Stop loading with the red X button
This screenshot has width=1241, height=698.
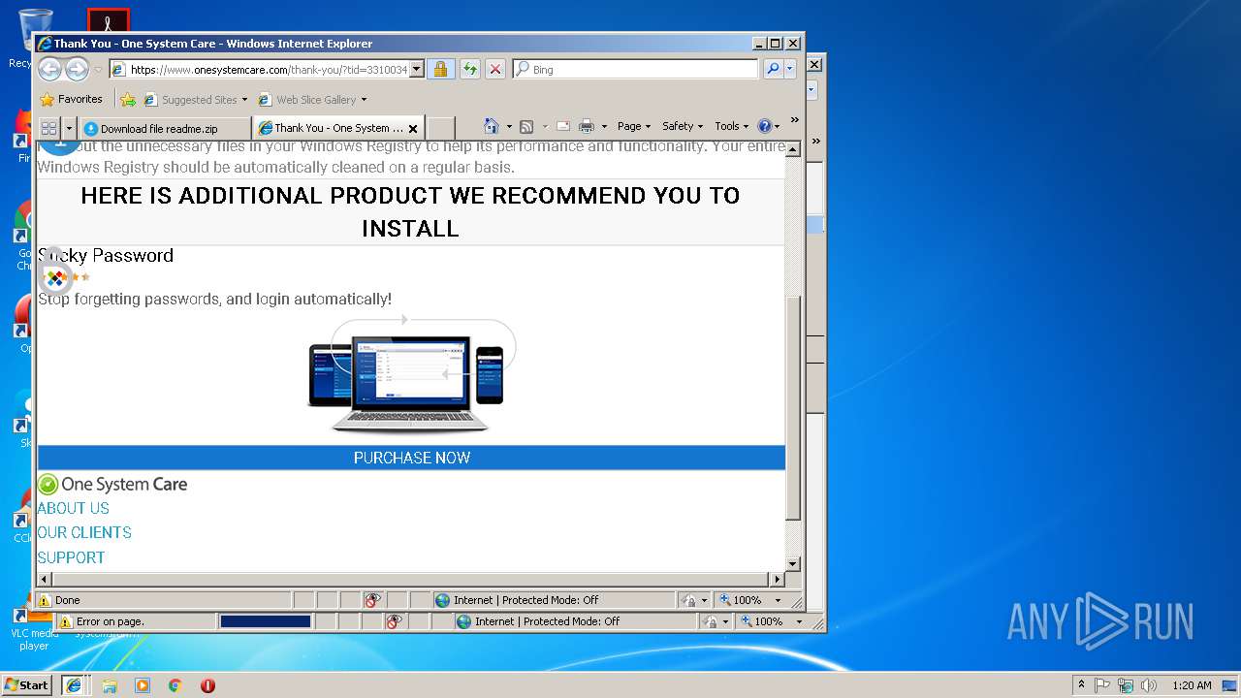pyautogui.click(x=494, y=69)
